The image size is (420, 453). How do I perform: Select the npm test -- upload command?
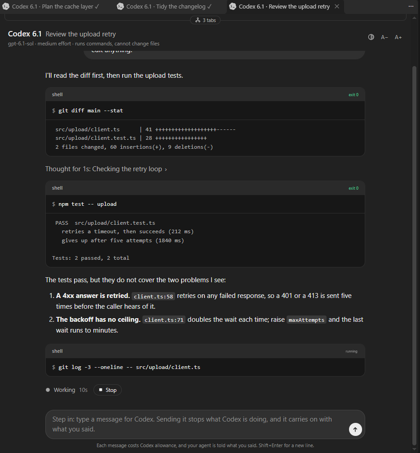coord(87,204)
